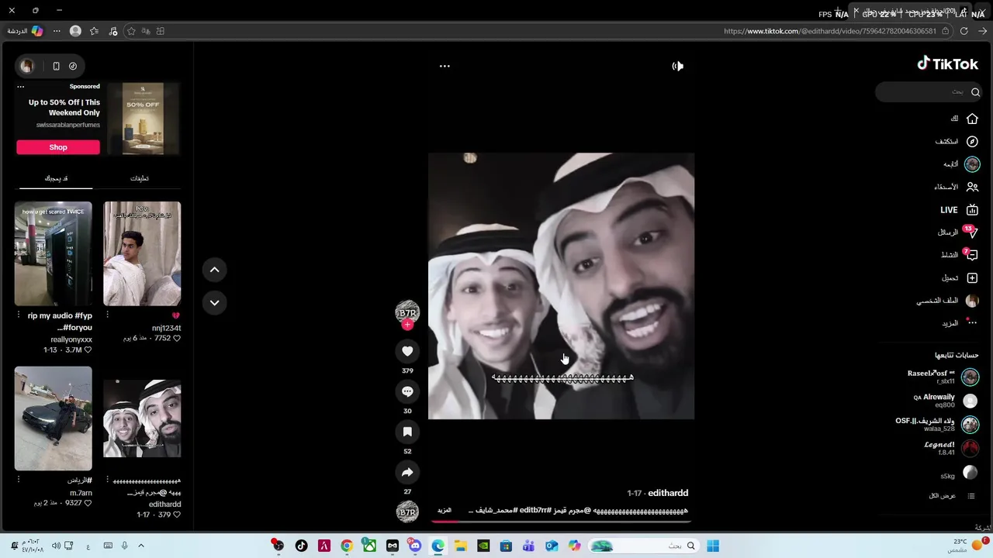
Task: Go to the previous video with up arrow
Action: tap(215, 270)
